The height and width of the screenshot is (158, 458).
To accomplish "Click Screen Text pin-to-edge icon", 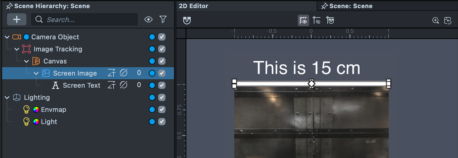I will click(111, 85).
